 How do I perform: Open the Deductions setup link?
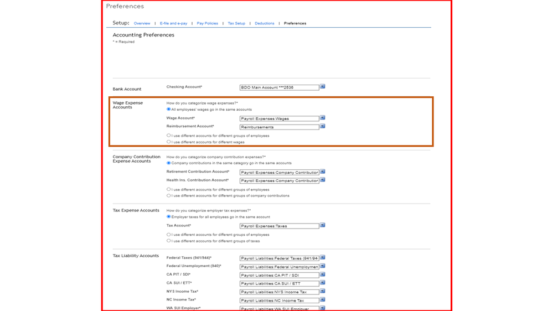264,24
